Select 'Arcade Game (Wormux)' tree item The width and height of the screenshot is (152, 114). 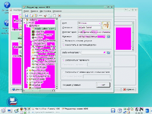[44, 29]
